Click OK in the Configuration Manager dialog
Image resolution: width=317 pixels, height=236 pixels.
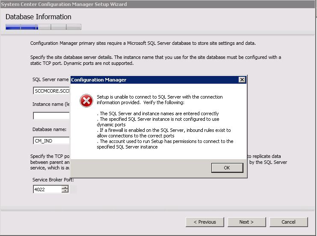227,168
